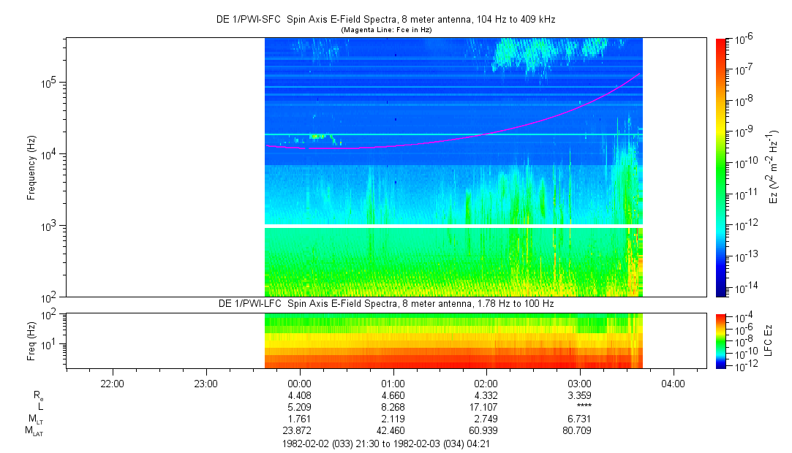The height and width of the screenshot is (453, 792).
Task: Click the MLAT row label
Action: click(x=33, y=431)
